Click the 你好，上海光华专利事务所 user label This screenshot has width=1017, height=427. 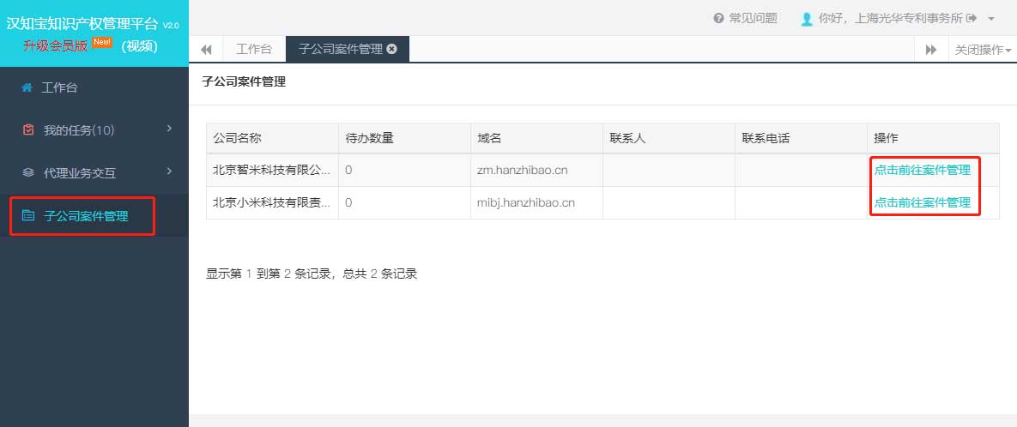(x=891, y=18)
